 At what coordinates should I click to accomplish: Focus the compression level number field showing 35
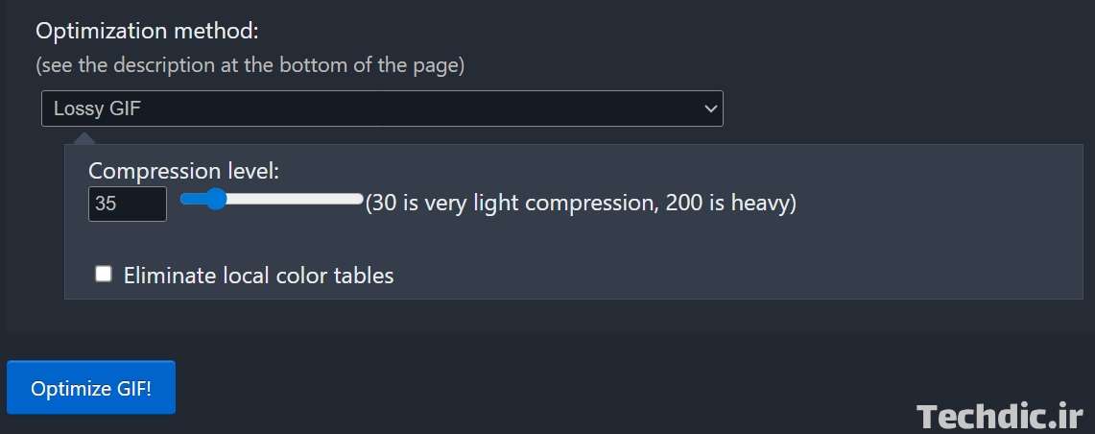[x=127, y=204]
